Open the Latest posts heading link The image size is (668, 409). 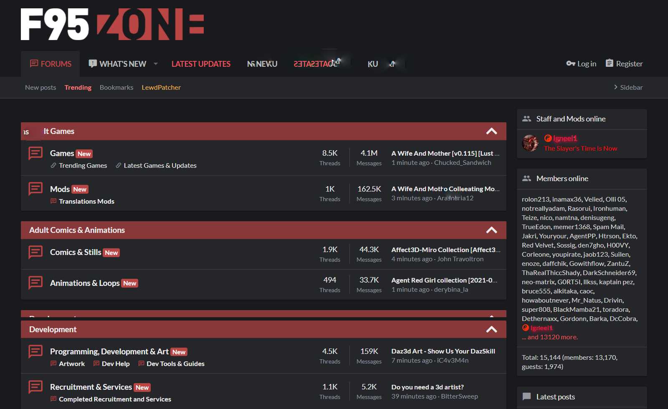pyautogui.click(x=555, y=397)
